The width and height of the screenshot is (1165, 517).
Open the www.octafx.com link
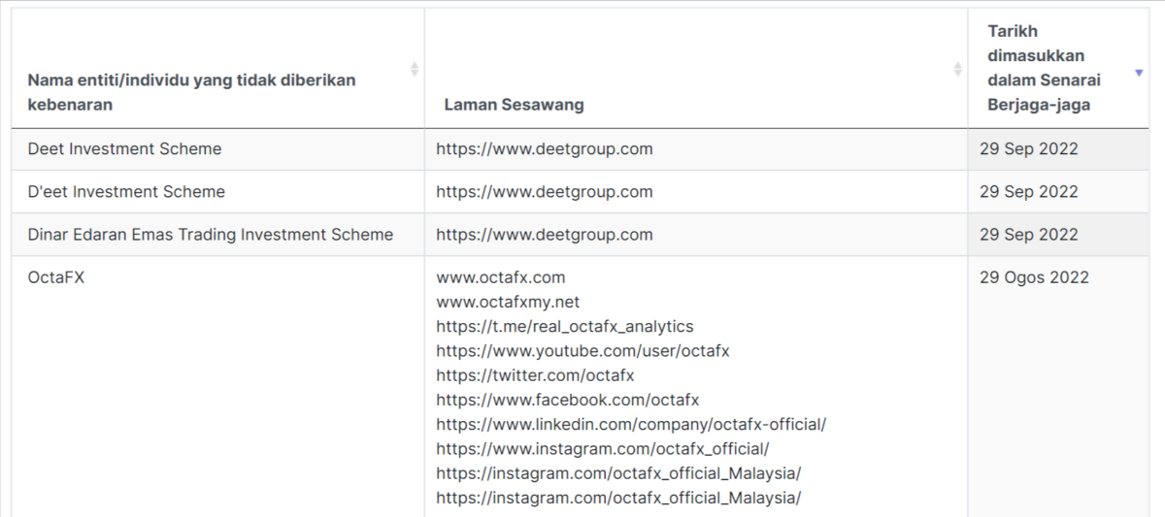click(x=500, y=277)
